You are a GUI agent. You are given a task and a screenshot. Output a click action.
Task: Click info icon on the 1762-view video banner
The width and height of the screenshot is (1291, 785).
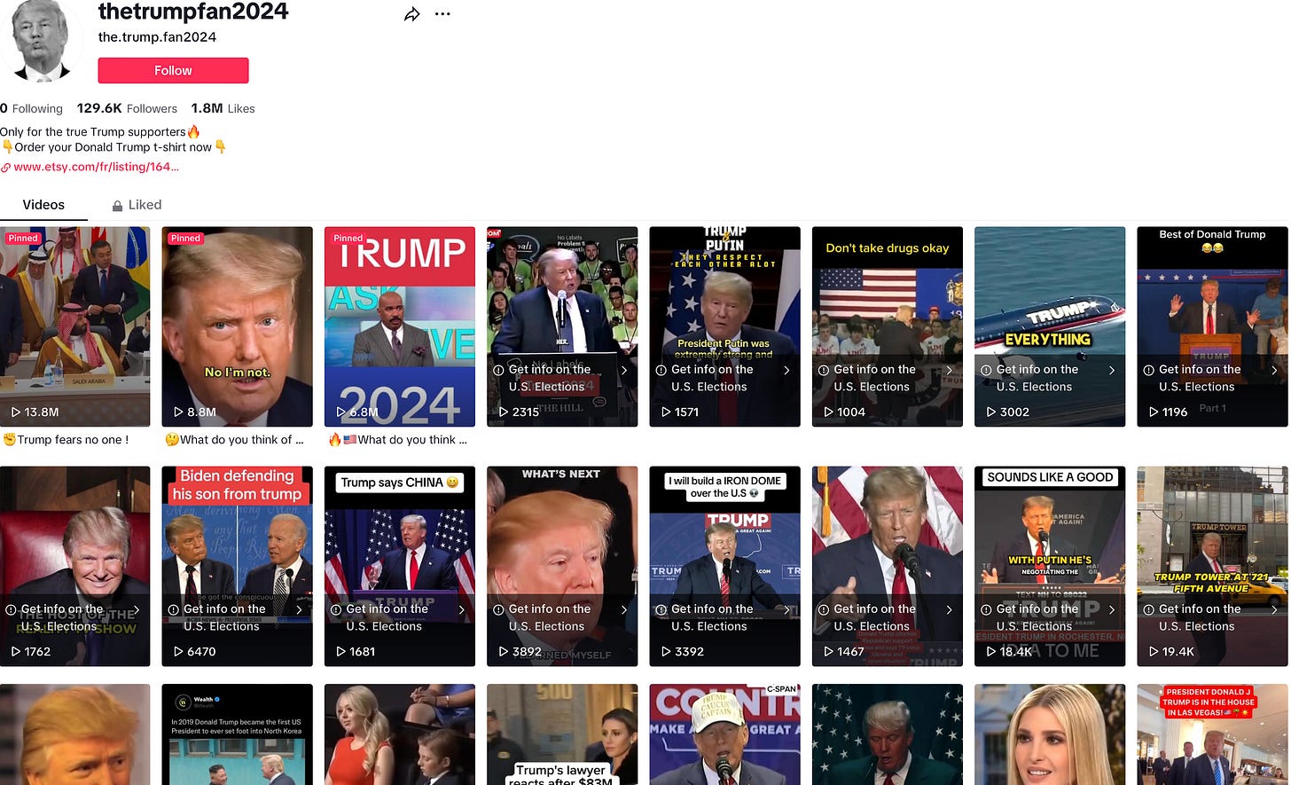point(11,610)
